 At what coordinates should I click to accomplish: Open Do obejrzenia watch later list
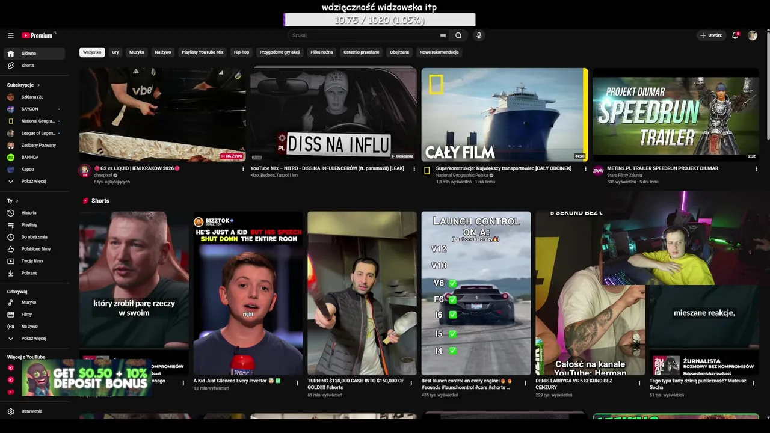coord(35,237)
